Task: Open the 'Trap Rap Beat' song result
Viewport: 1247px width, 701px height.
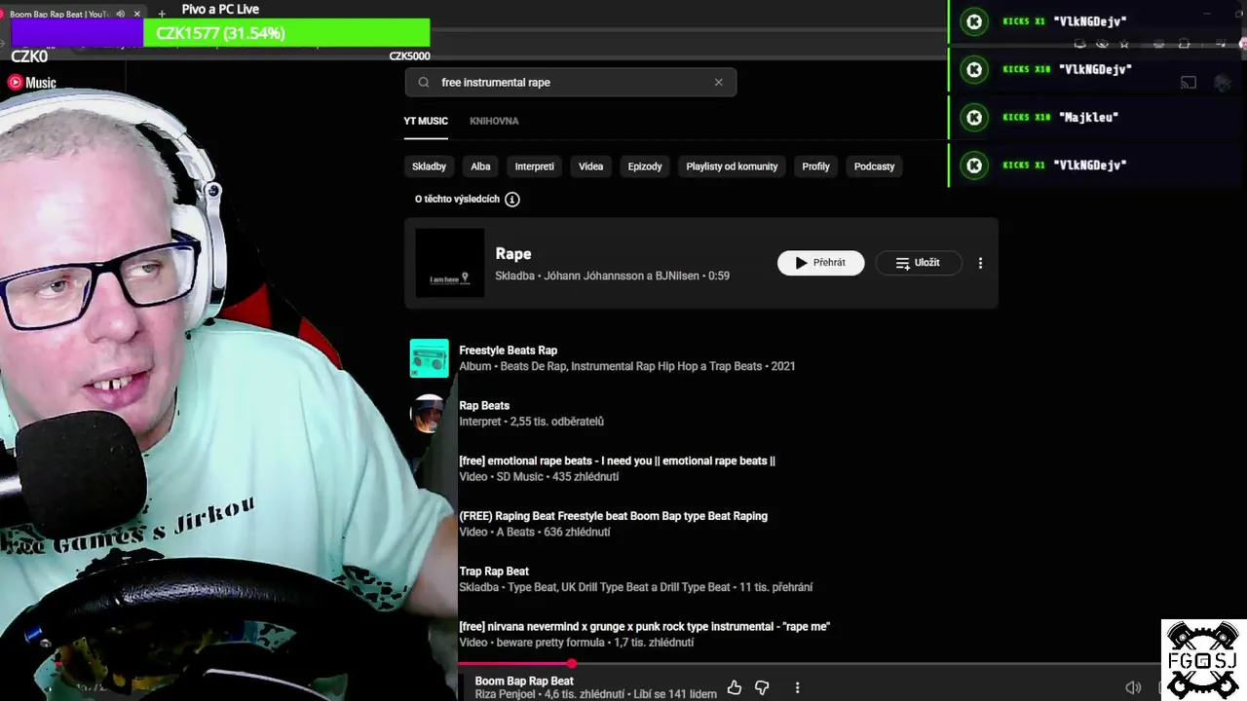Action: point(494,572)
